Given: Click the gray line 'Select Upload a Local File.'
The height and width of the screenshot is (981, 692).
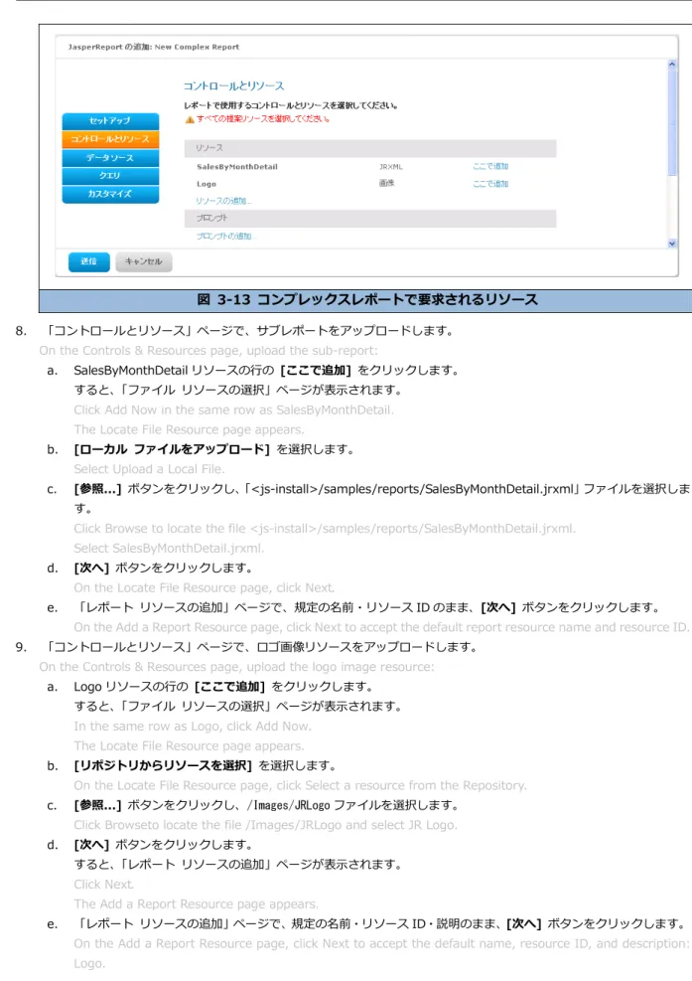Looking at the screenshot, I should [149, 469].
